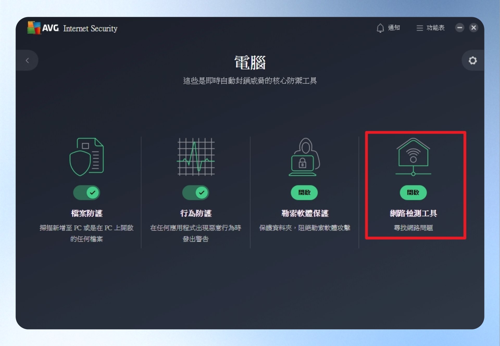Screen dimensions: 500x346
Task: Click the AVG logo icon
Action: (34, 28)
